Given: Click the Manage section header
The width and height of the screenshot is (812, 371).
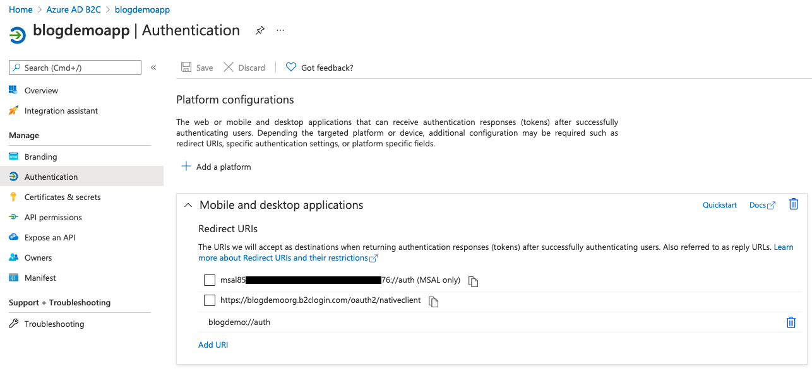Looking at the screenshot, I should click(x=24, y=135).
